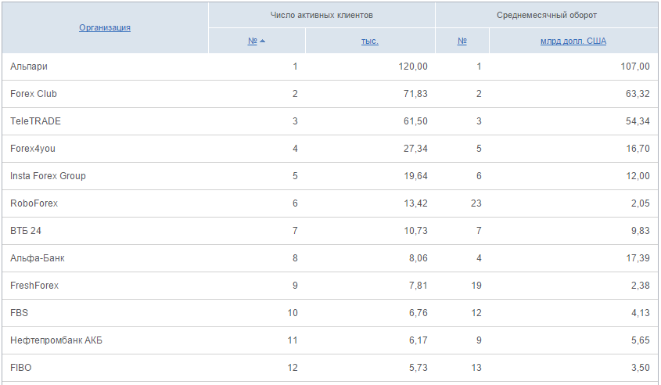Select the Forex Club row
The width and height of the screenshot is (661, 385).
[330, 94]
